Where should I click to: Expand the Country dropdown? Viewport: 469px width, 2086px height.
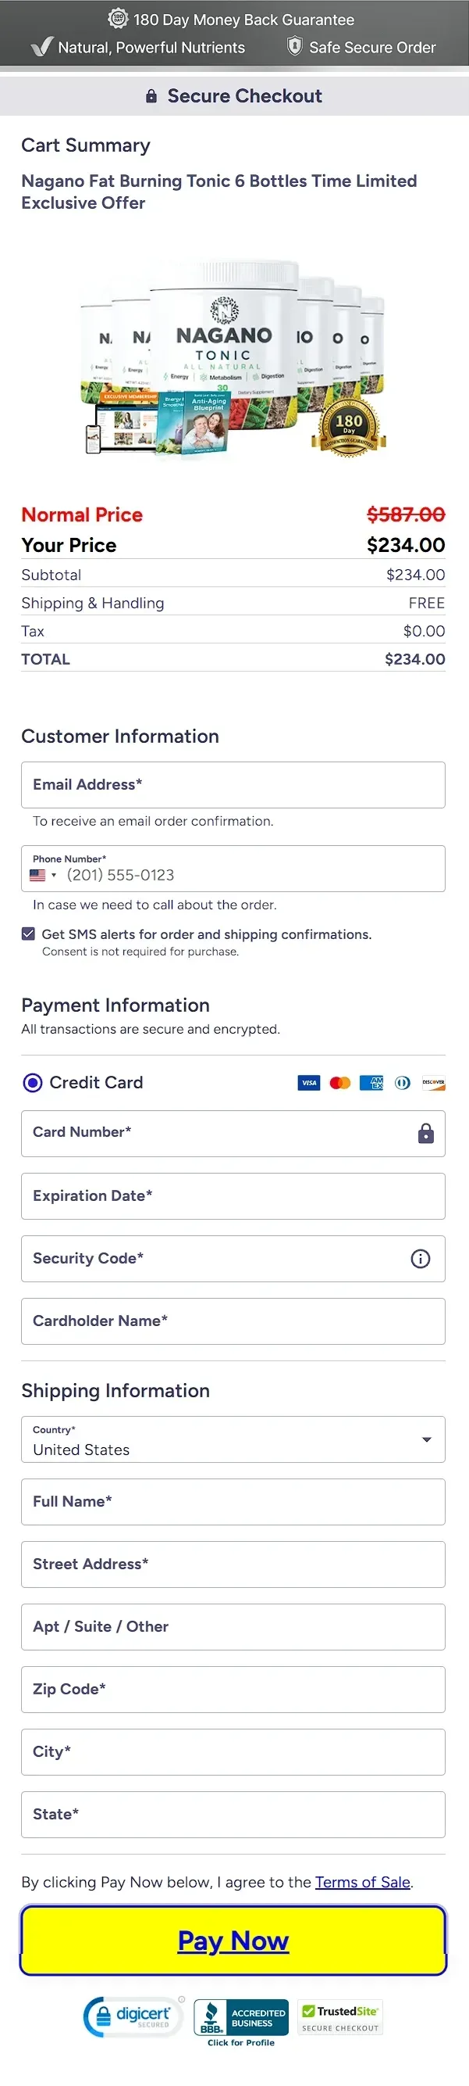pos(233,1439)
